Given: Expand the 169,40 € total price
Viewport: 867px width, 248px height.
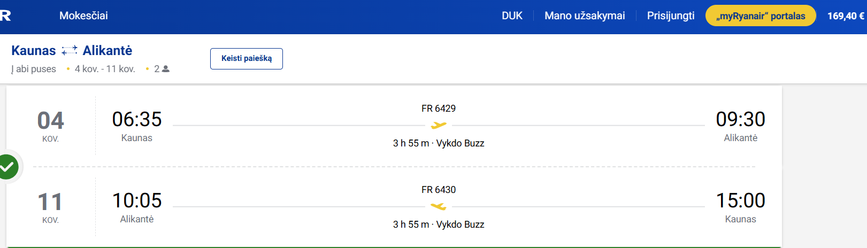Looking at the screenshot, I should point(845,16).
